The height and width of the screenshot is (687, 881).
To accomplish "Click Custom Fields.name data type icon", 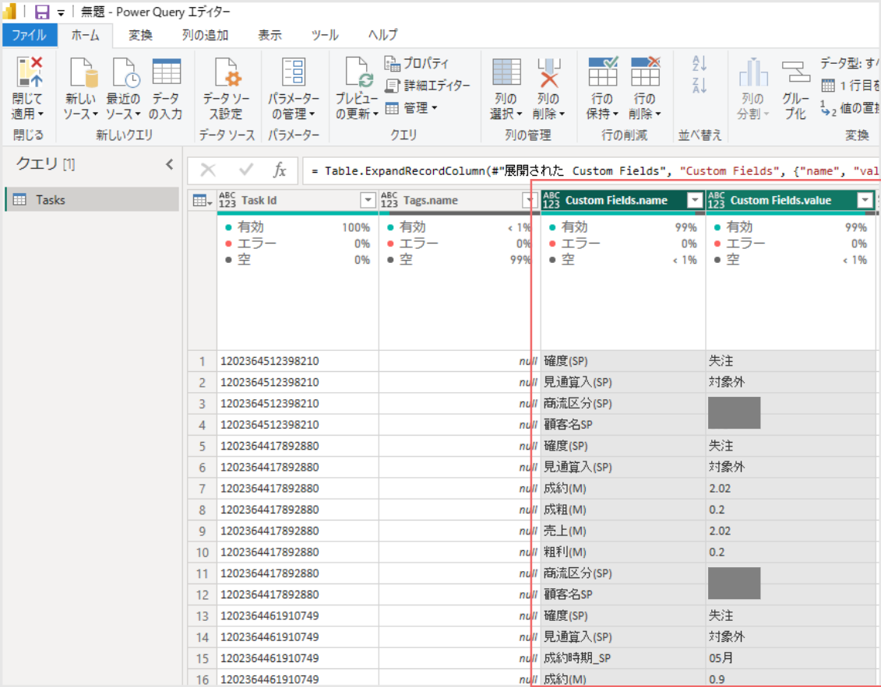I will (552, 201).
